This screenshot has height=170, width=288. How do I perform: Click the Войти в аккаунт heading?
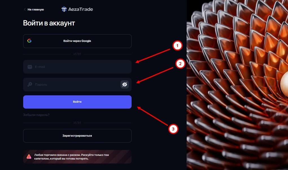(x=49, y=23)
